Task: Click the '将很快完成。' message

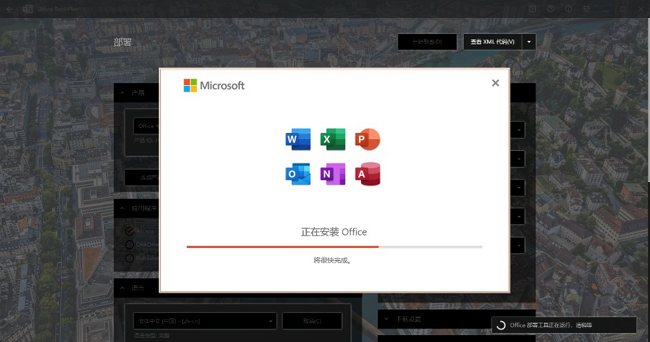Action: [x=333, y=260]
